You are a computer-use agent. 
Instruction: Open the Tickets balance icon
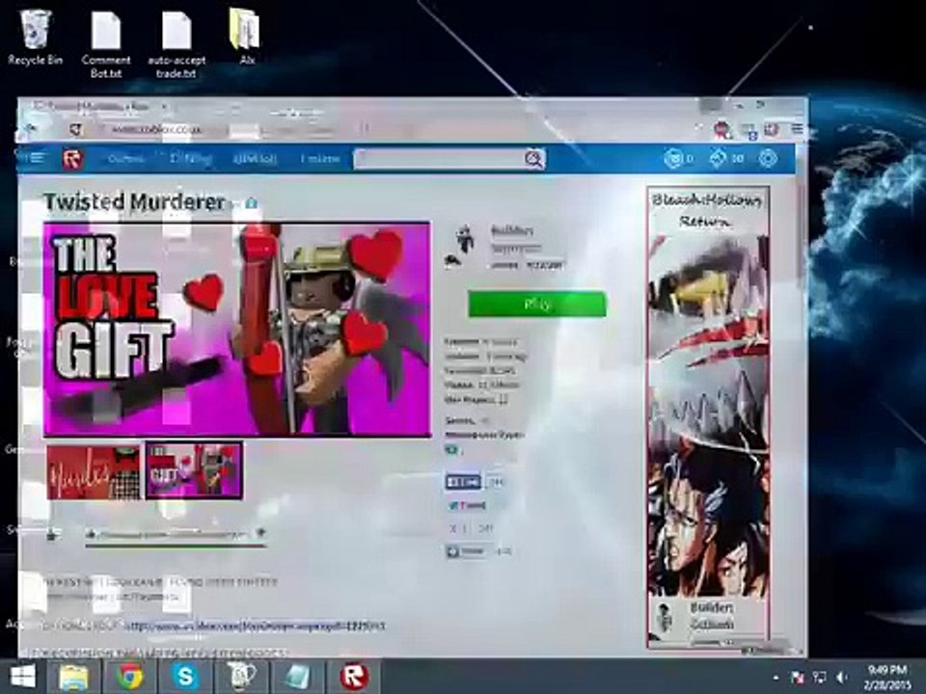coord(717,158)
